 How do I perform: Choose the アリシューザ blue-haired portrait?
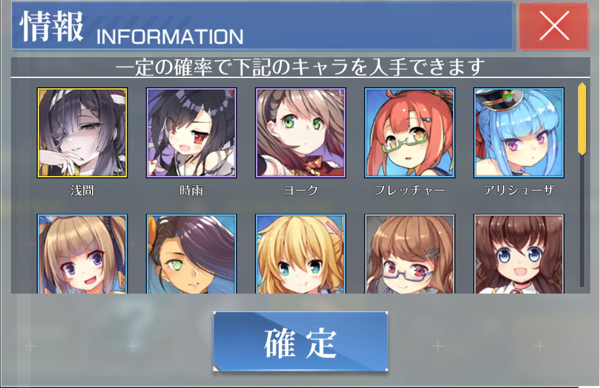click(x=518, y=133)
